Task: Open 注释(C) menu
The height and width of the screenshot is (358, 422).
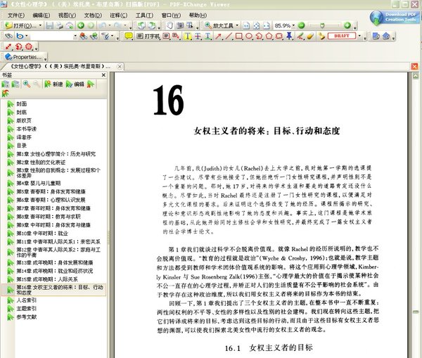Action: (118, 15)
